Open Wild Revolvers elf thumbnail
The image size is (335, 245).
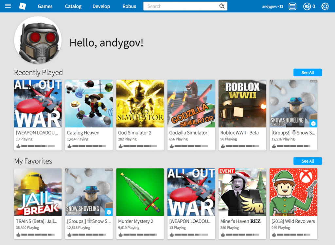[293, 192]
